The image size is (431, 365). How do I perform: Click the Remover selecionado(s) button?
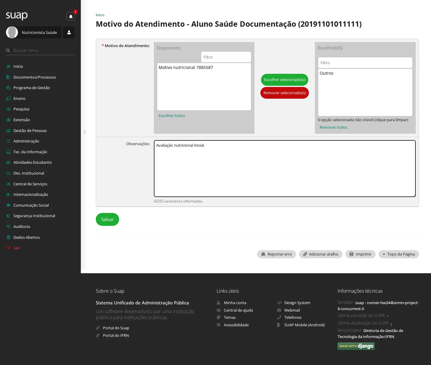tap(285, 93)
